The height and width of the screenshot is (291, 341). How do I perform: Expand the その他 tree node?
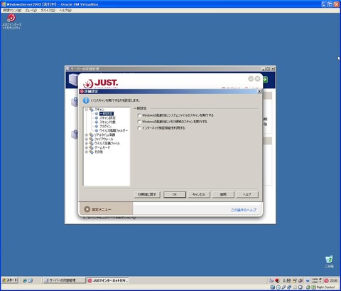click(87, 152)
